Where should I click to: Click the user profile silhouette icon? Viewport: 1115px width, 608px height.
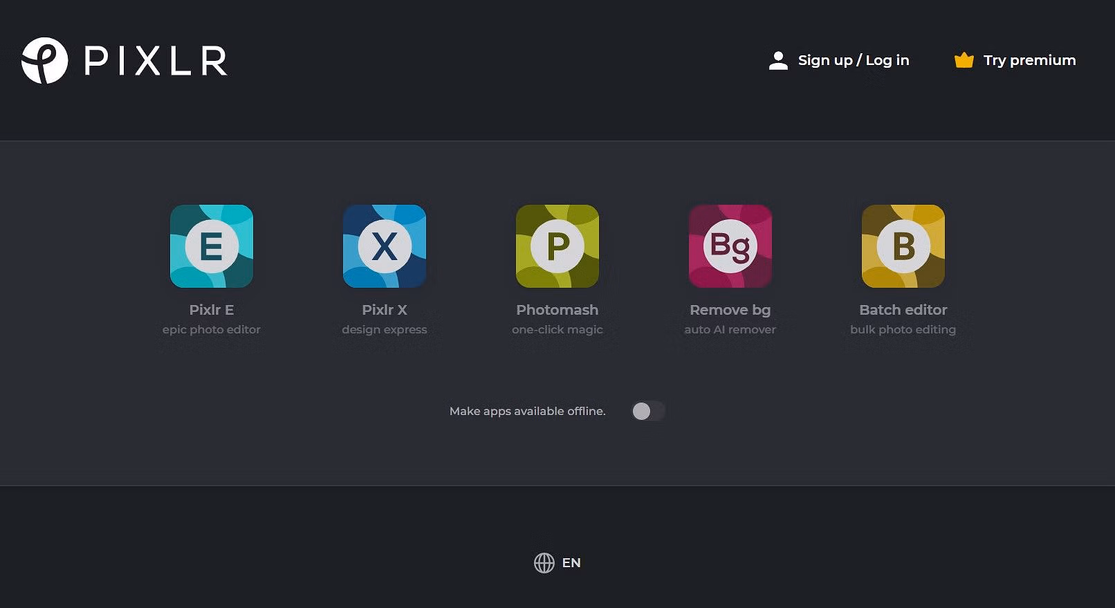pyautogui.click(x=778, y=61)
